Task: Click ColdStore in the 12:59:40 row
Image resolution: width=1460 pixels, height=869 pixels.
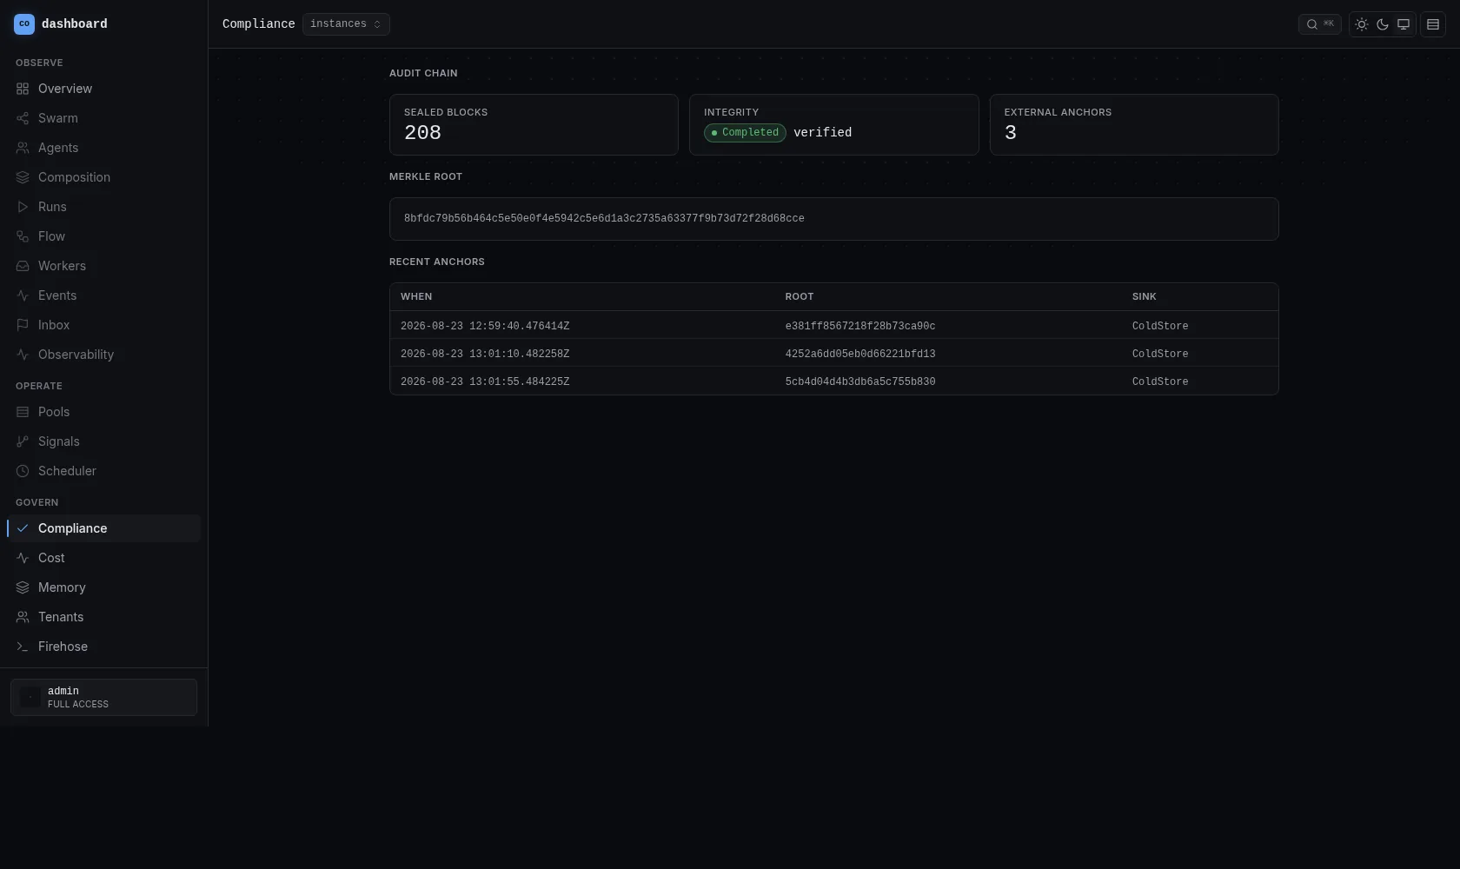Action: point(1160,327)
